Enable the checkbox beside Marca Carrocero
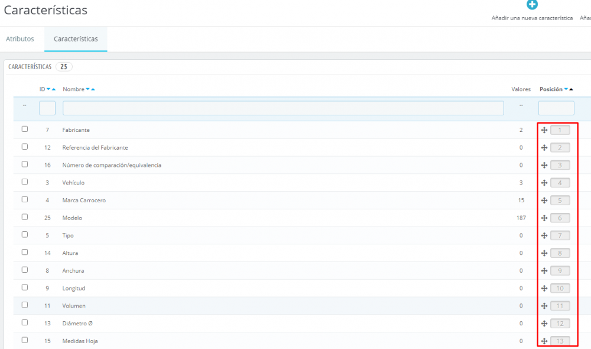Screen dimensions: 591x349 pos(24,200)
